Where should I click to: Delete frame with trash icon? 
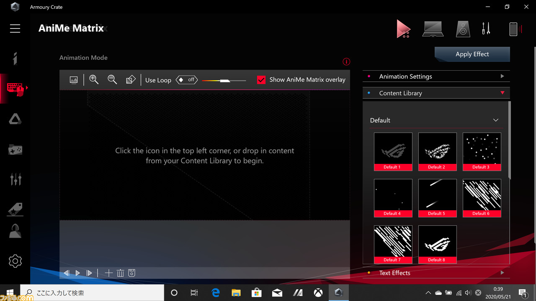[x=120, y=273]
